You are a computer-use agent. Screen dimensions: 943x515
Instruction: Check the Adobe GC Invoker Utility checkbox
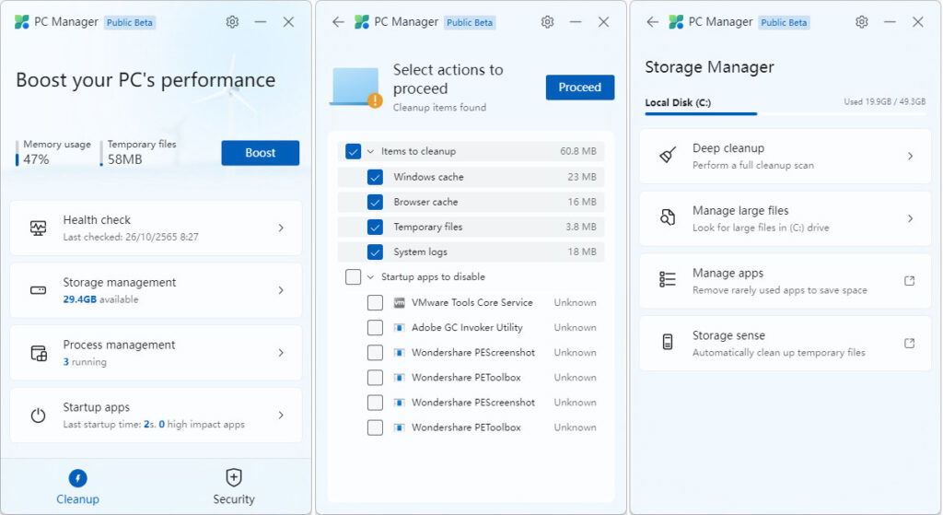tap(375, 327)
